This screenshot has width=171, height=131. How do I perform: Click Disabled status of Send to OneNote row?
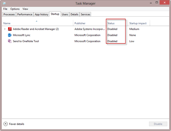click(112, 41)
